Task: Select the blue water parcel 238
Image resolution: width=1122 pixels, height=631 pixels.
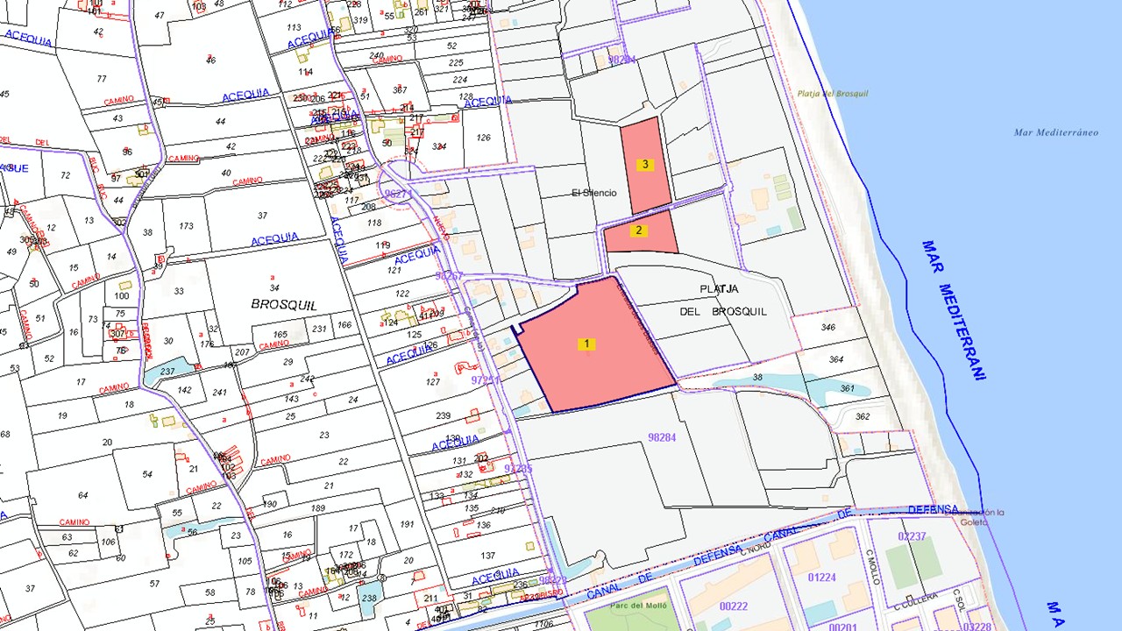Action: pos(368,598)
